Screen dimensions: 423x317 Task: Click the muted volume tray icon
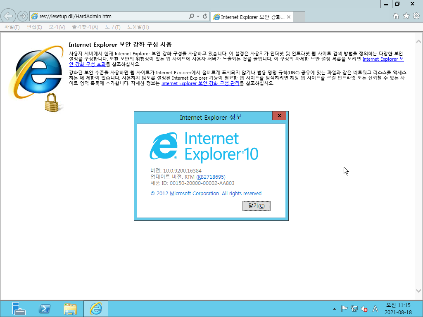click(364, 309)
